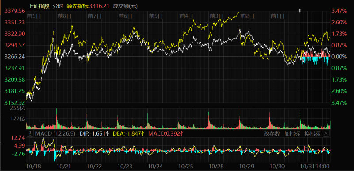Click 换指标 to switch indicator
Viewport: 354px width, 171px height.
[312, 134]
